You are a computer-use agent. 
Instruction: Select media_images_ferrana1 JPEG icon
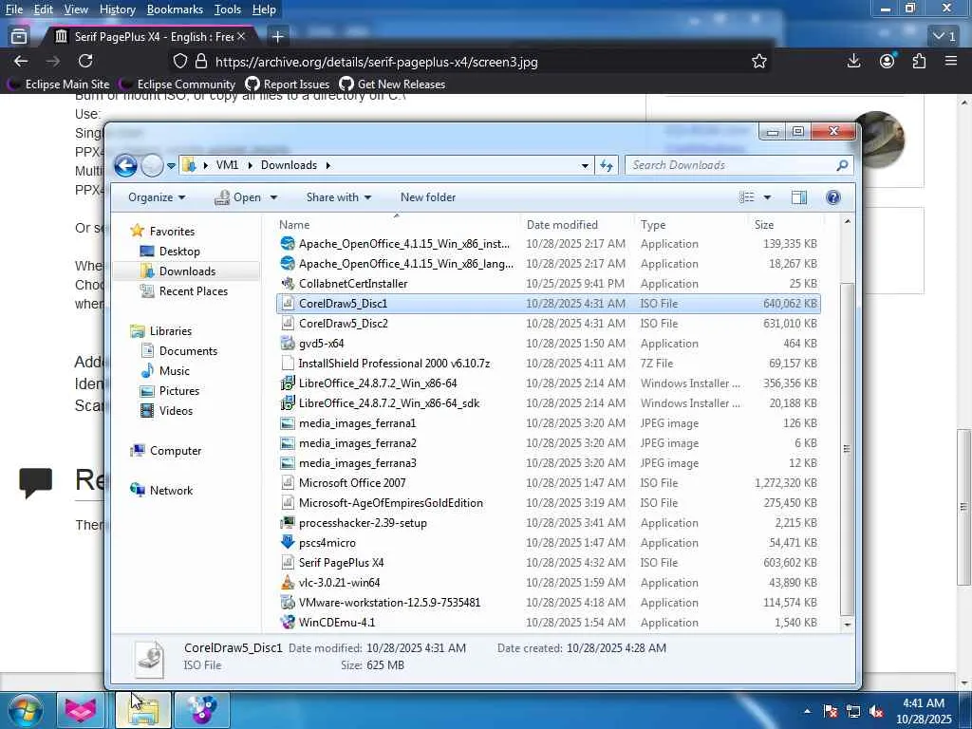[288, 423]
